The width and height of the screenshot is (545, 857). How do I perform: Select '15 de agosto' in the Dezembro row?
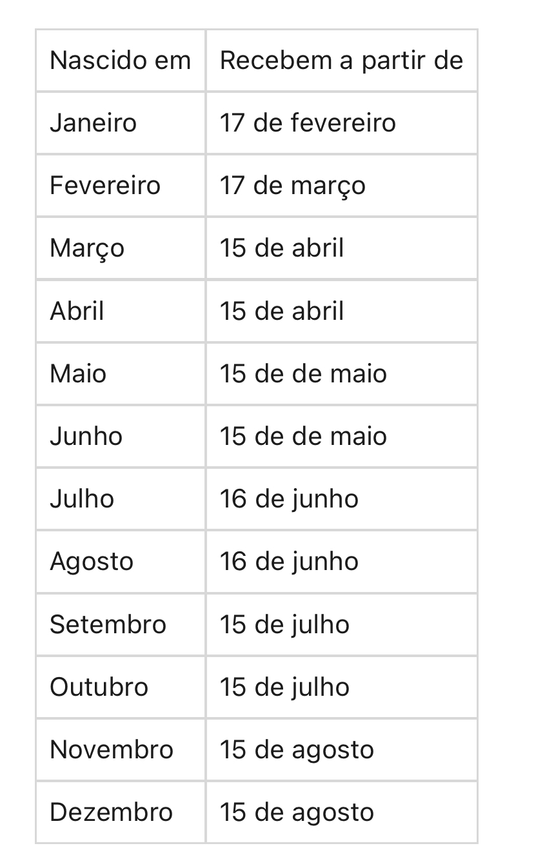pyautogui.click(x=341, y=812)
